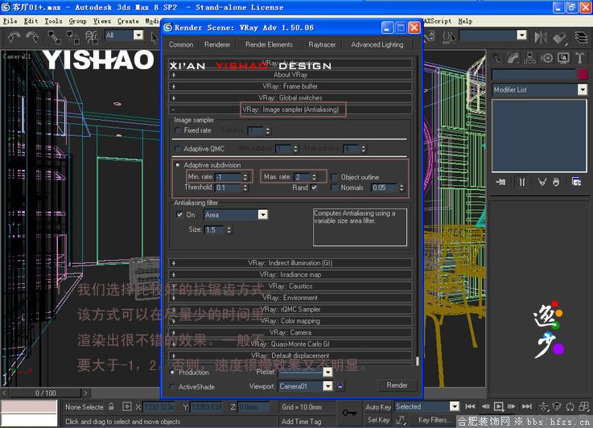
Task: Toggle Antialiasing filter On checkbox
Action: [x=179, y=214]
